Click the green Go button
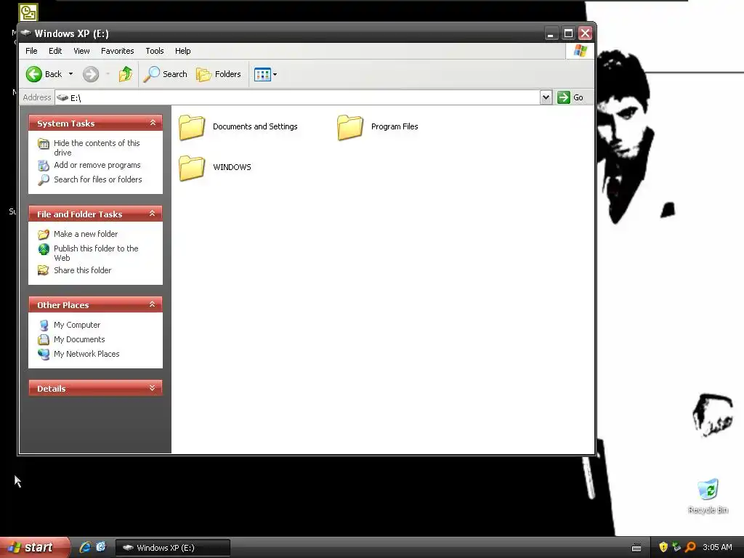Screen dimensions: 744x558 point(571,97)
